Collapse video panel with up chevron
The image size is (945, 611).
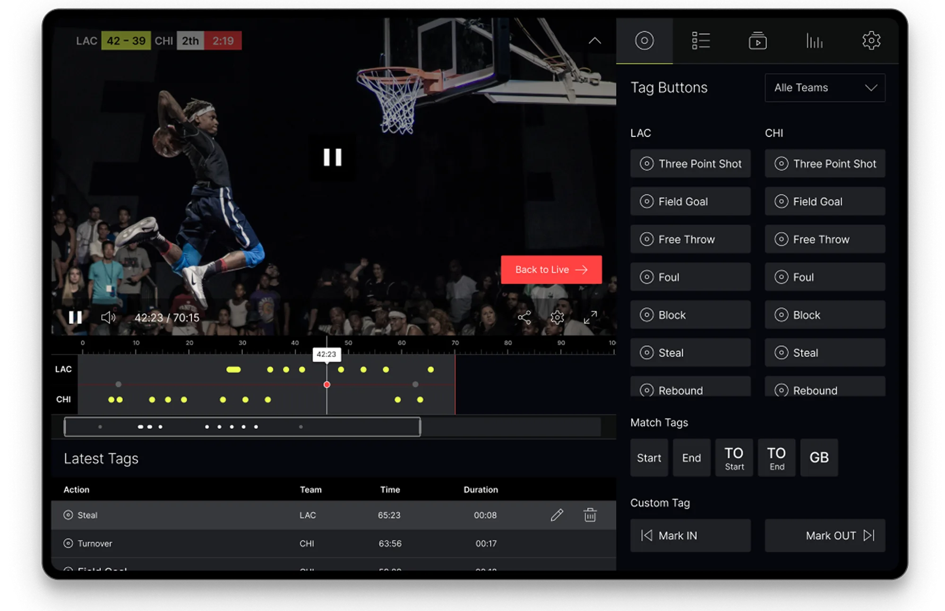click(x=595, y=41)
